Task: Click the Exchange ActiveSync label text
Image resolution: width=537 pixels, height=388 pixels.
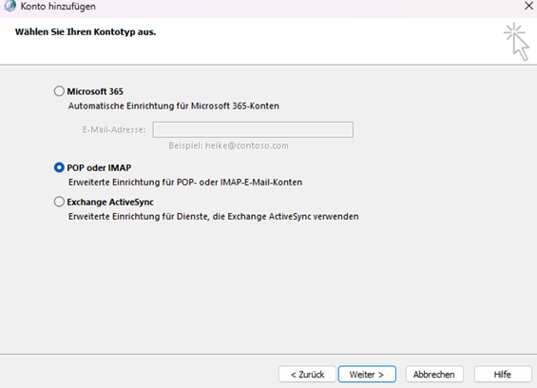Action: (x=110, y=203)
